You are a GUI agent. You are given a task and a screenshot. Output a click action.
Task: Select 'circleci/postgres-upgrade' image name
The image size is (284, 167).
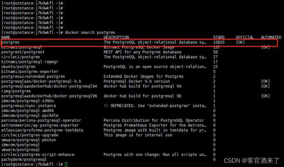click(x=30, y=135)
